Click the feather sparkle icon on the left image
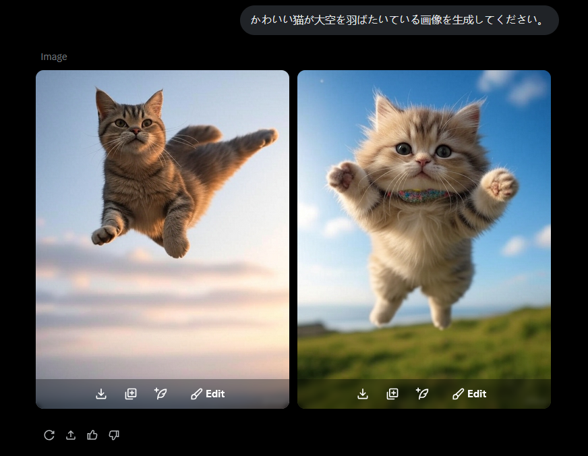 point(160,394)
